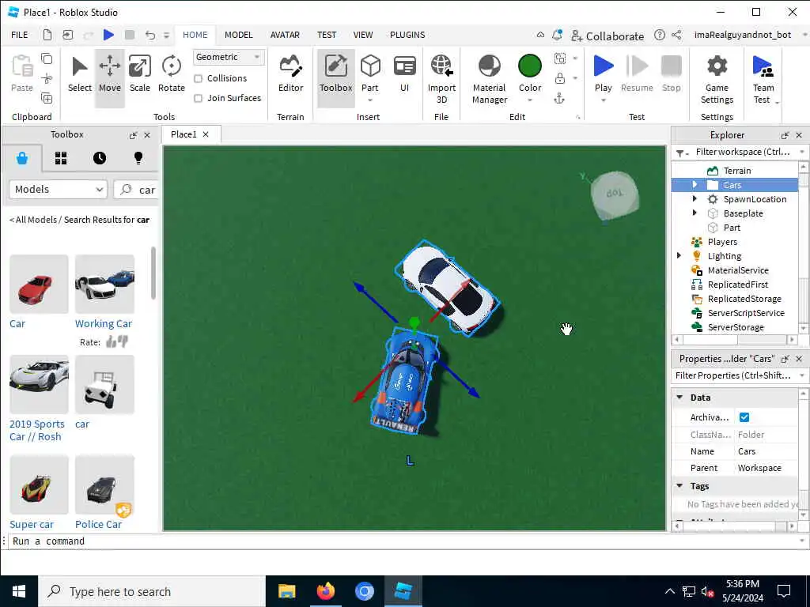Choose the Scale tool

coord(139,75)
